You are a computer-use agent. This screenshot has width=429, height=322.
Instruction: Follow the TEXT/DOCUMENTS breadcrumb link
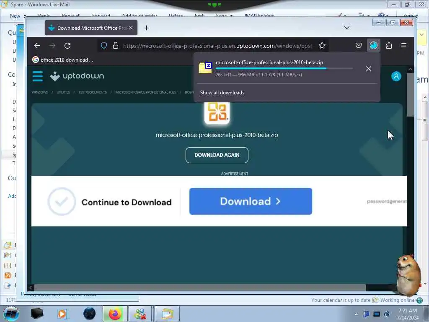click(x=93, y=92)
